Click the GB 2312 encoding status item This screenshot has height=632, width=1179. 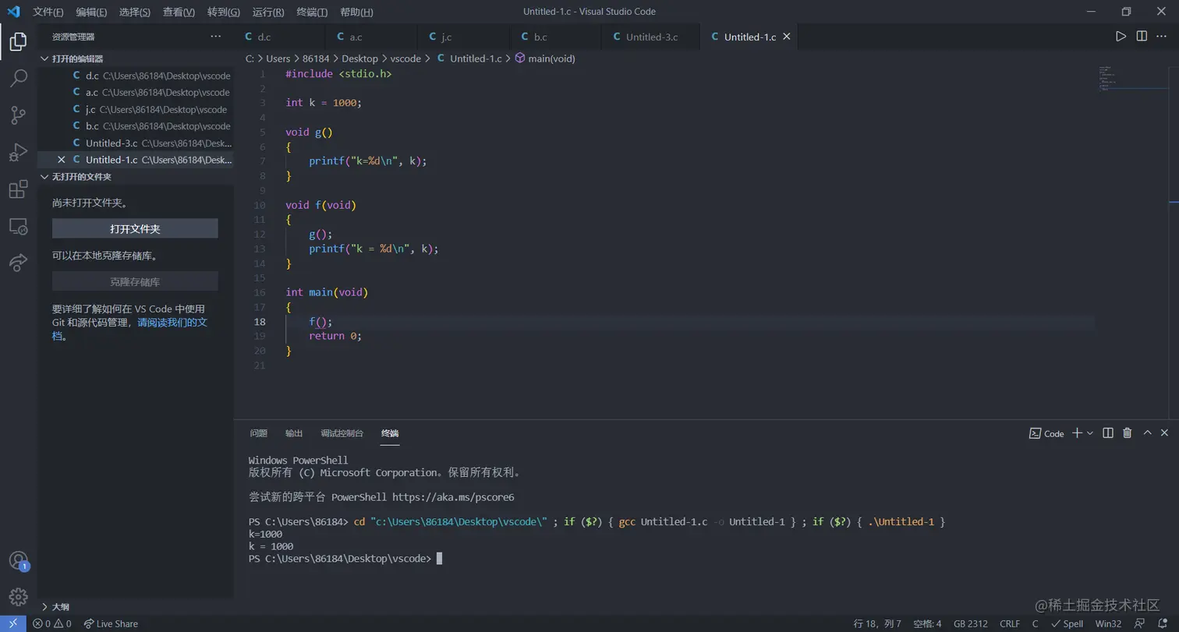971,623
